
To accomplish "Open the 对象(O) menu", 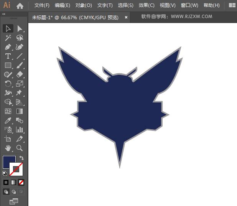I will 84,5.
